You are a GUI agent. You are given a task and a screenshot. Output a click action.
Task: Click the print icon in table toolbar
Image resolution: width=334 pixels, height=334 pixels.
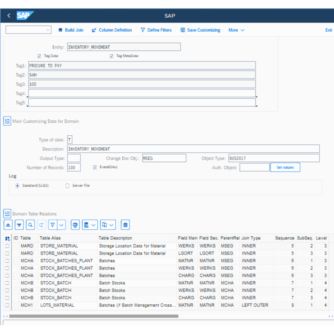pos(75,225)
